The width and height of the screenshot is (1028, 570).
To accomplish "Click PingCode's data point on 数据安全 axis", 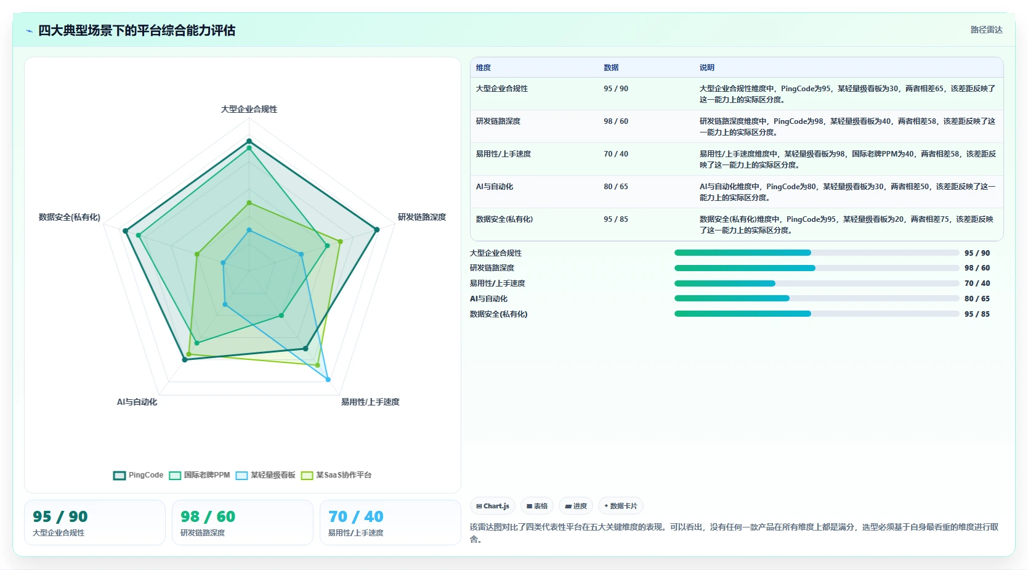I will pyautogui.click(x=125, y=231).
